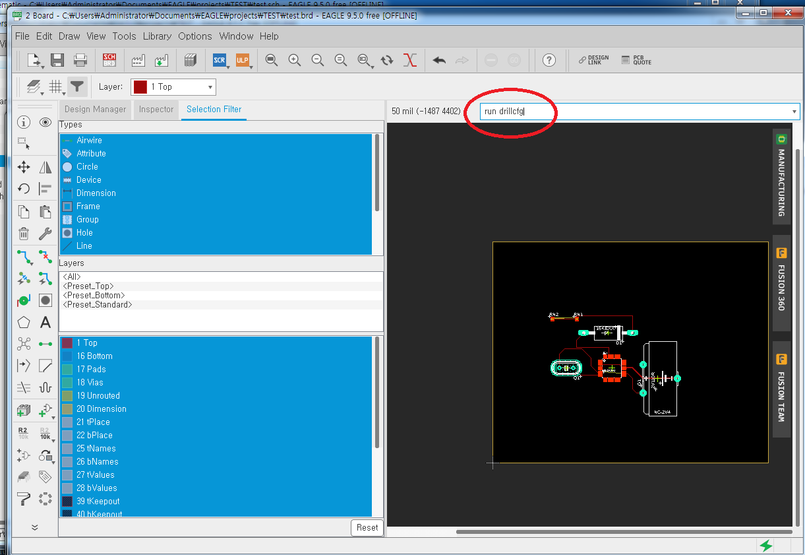The height and width of the screenshot is (555, 805).
Task: Click the Undo arrow icon
Action: [x=440, y=60]
